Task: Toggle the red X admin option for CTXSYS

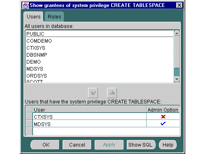Action: pyautogui.click(x=163, y=117)
